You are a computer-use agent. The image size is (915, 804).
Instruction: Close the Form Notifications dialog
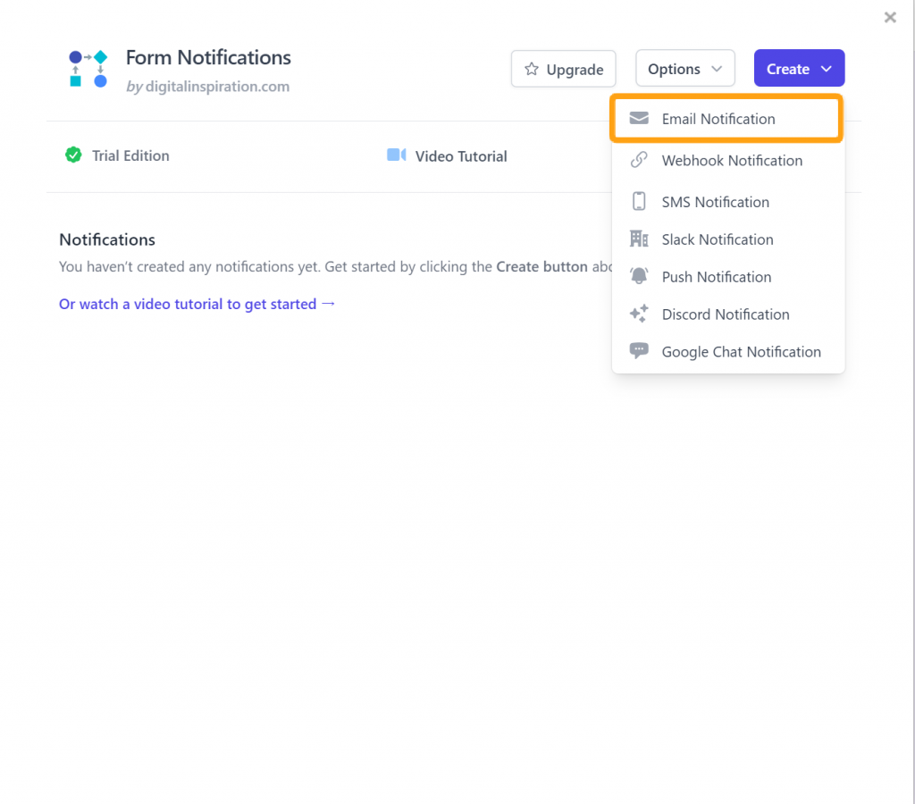tap(890, 17)
